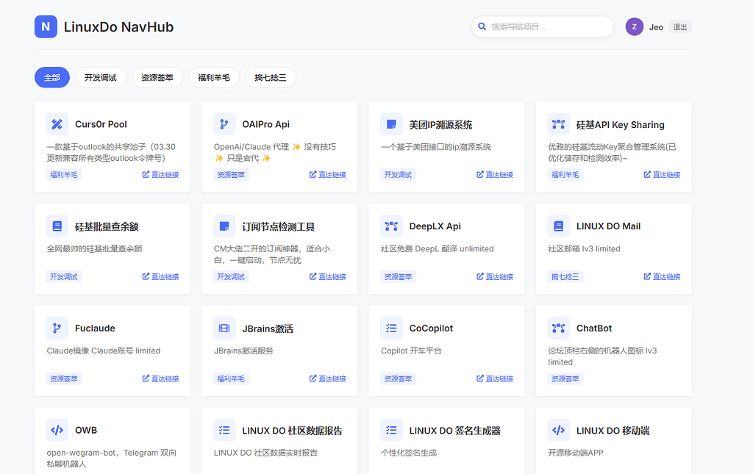Viewport: 753px width, 474px height.
Task: Click the Fuclaude card title
Action: [x=95, y=328]
